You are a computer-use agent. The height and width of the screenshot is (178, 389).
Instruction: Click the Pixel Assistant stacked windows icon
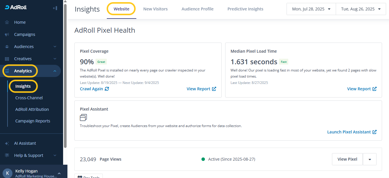tap(83, 117)
